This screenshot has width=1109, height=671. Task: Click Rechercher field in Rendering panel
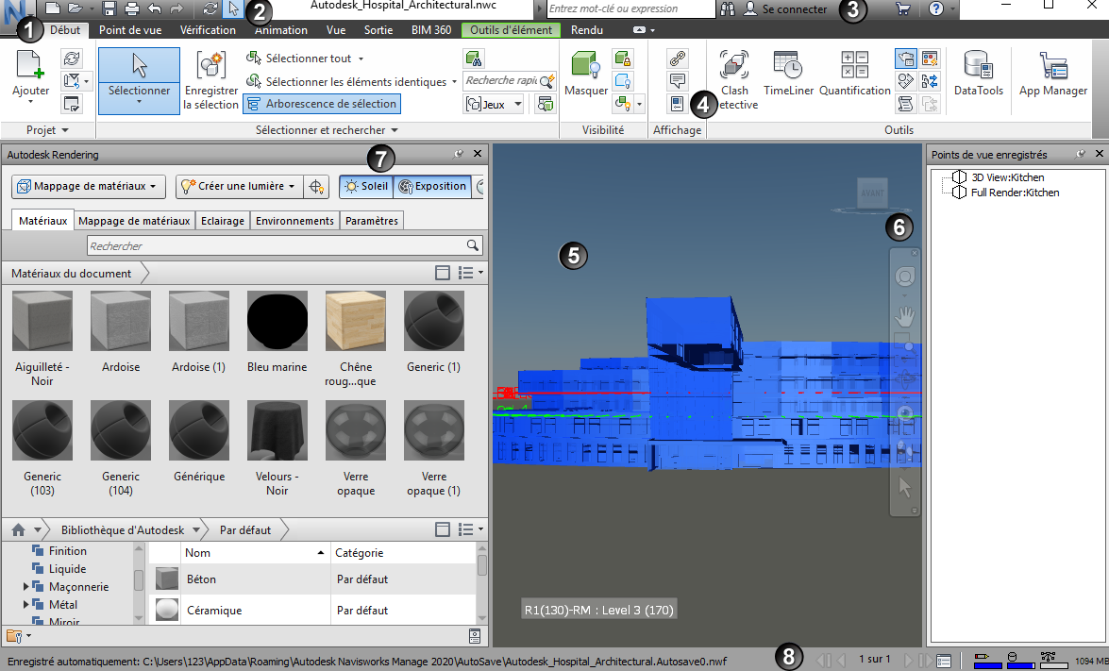[285, 245]
